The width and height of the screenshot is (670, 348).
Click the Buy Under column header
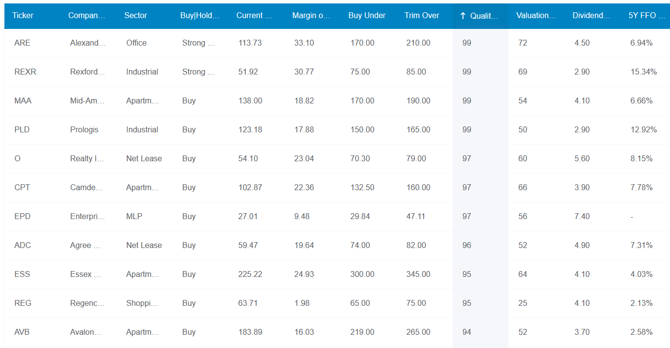(x=367, y=16)
